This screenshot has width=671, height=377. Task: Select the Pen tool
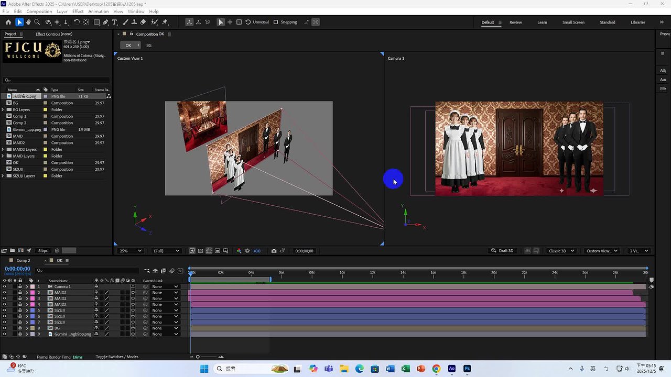coord(106,22)
